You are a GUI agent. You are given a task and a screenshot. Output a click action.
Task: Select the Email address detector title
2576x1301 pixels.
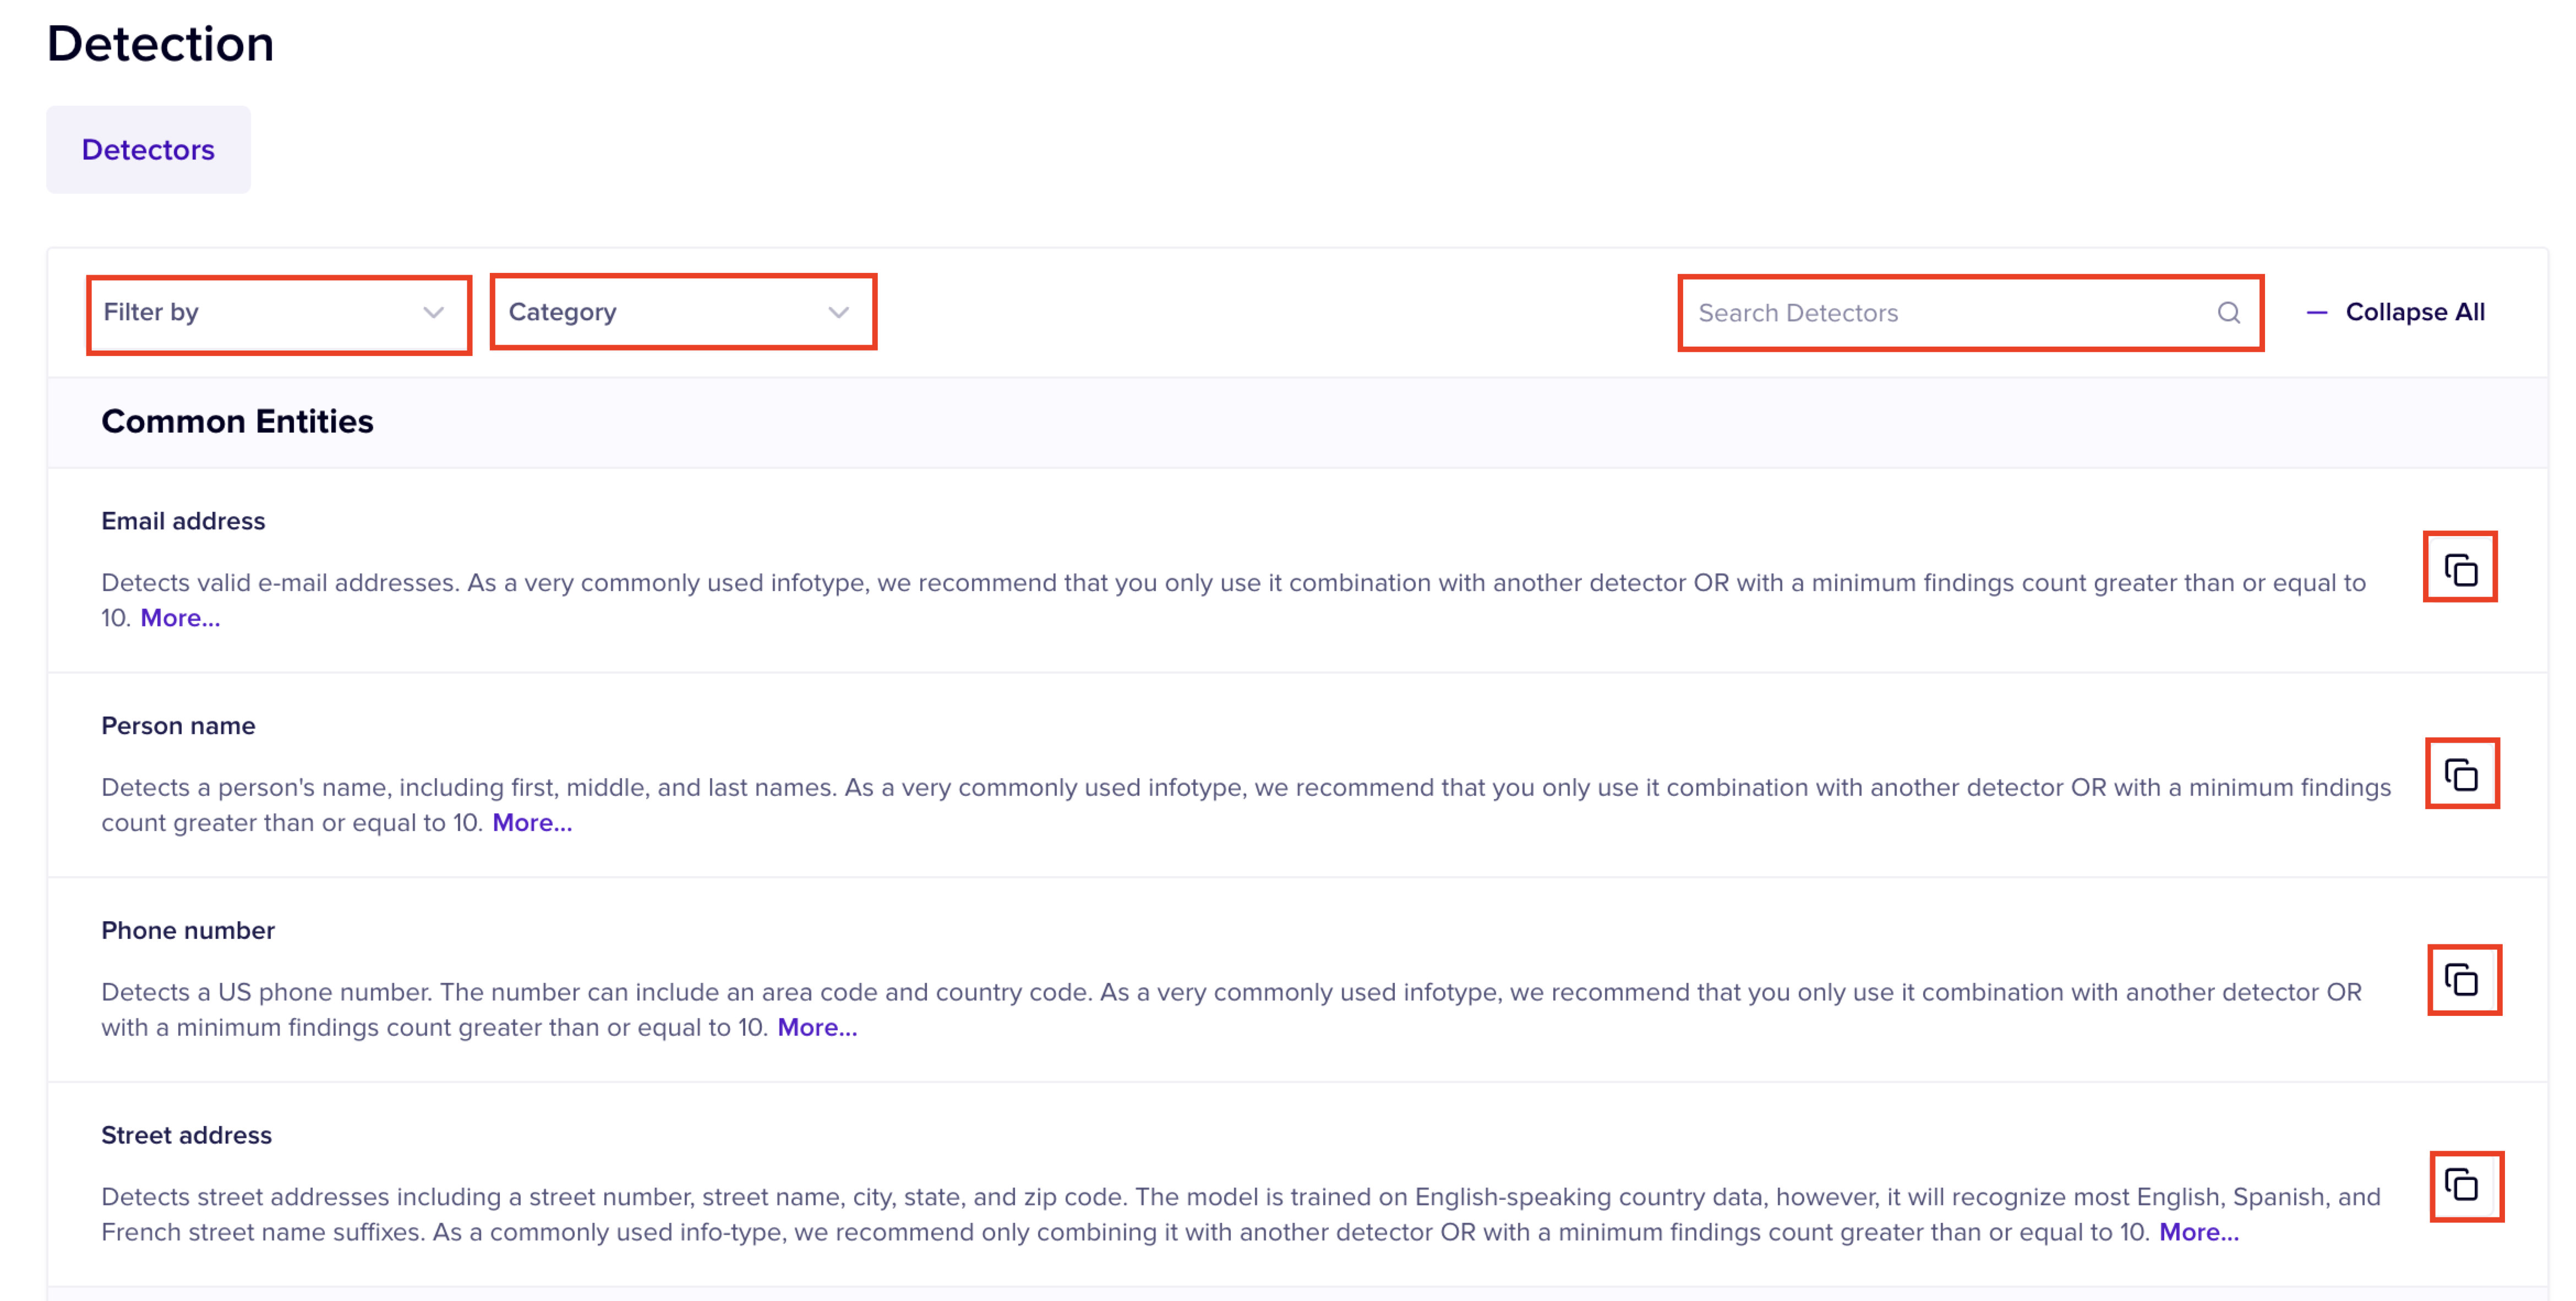[183, 521]
